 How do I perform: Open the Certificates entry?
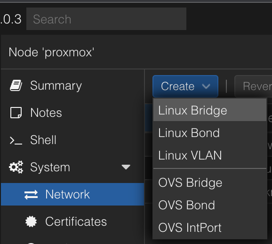pyautogui.click(x=72, y=221)
